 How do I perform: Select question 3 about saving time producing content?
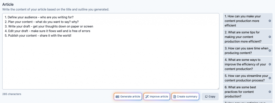coord(246,50)
